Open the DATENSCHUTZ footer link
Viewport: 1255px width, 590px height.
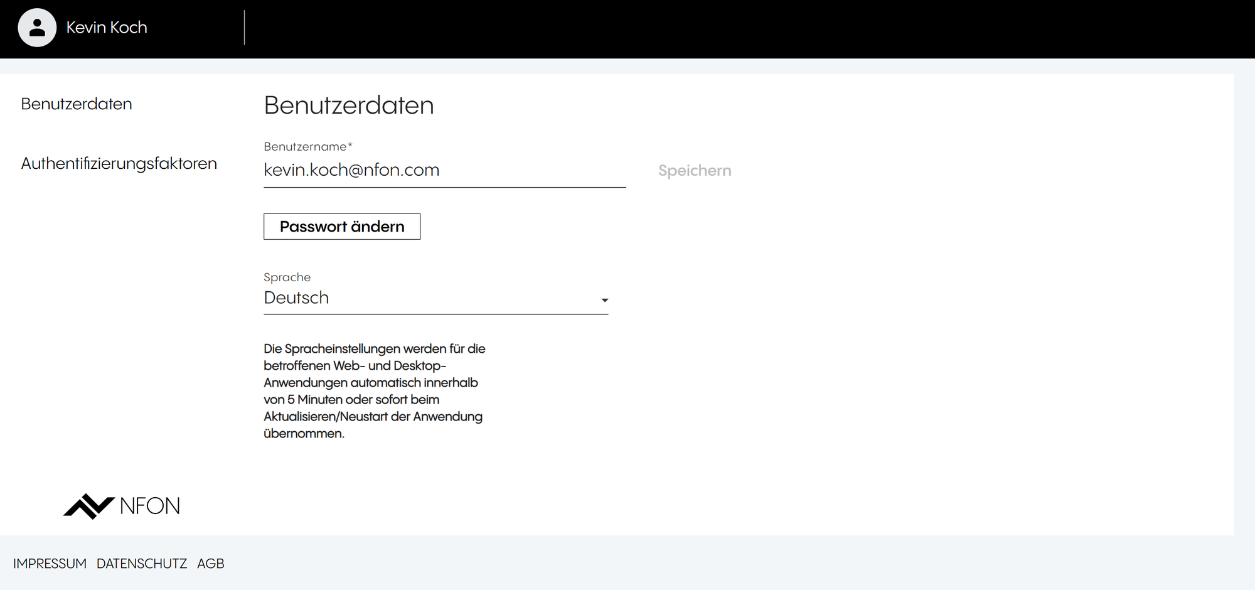coord(142,564)
